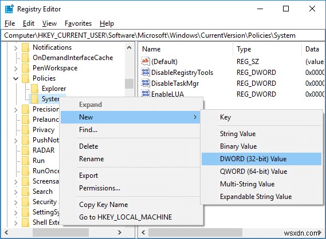Viewport: 326px width, 239px height.
Task: Click the Name column header
Action: (185, 49)
